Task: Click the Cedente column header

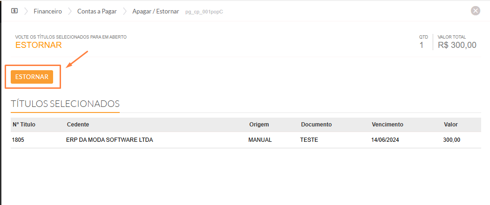Action: tap(78, 125)
